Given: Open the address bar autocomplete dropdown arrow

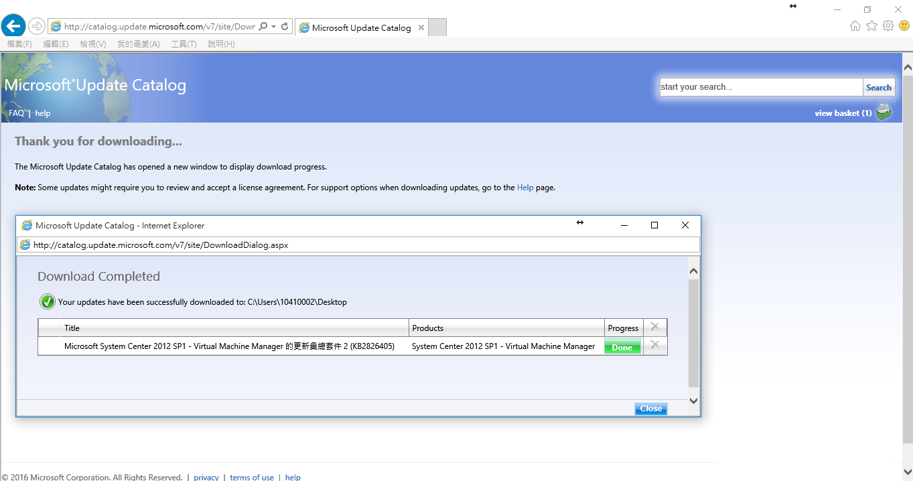Looking at the screenshot, I should coord(273,27).
